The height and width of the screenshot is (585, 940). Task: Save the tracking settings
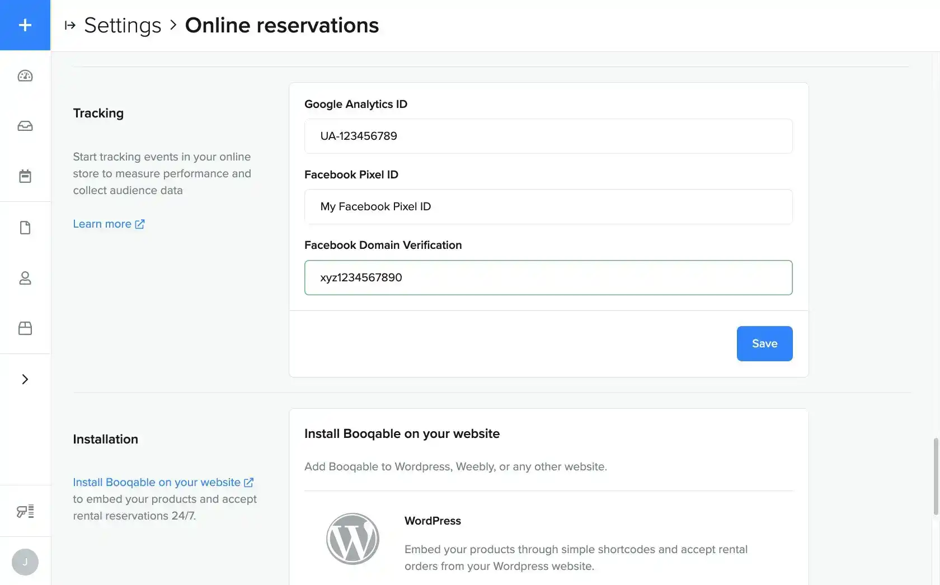[x=764, y=343]
